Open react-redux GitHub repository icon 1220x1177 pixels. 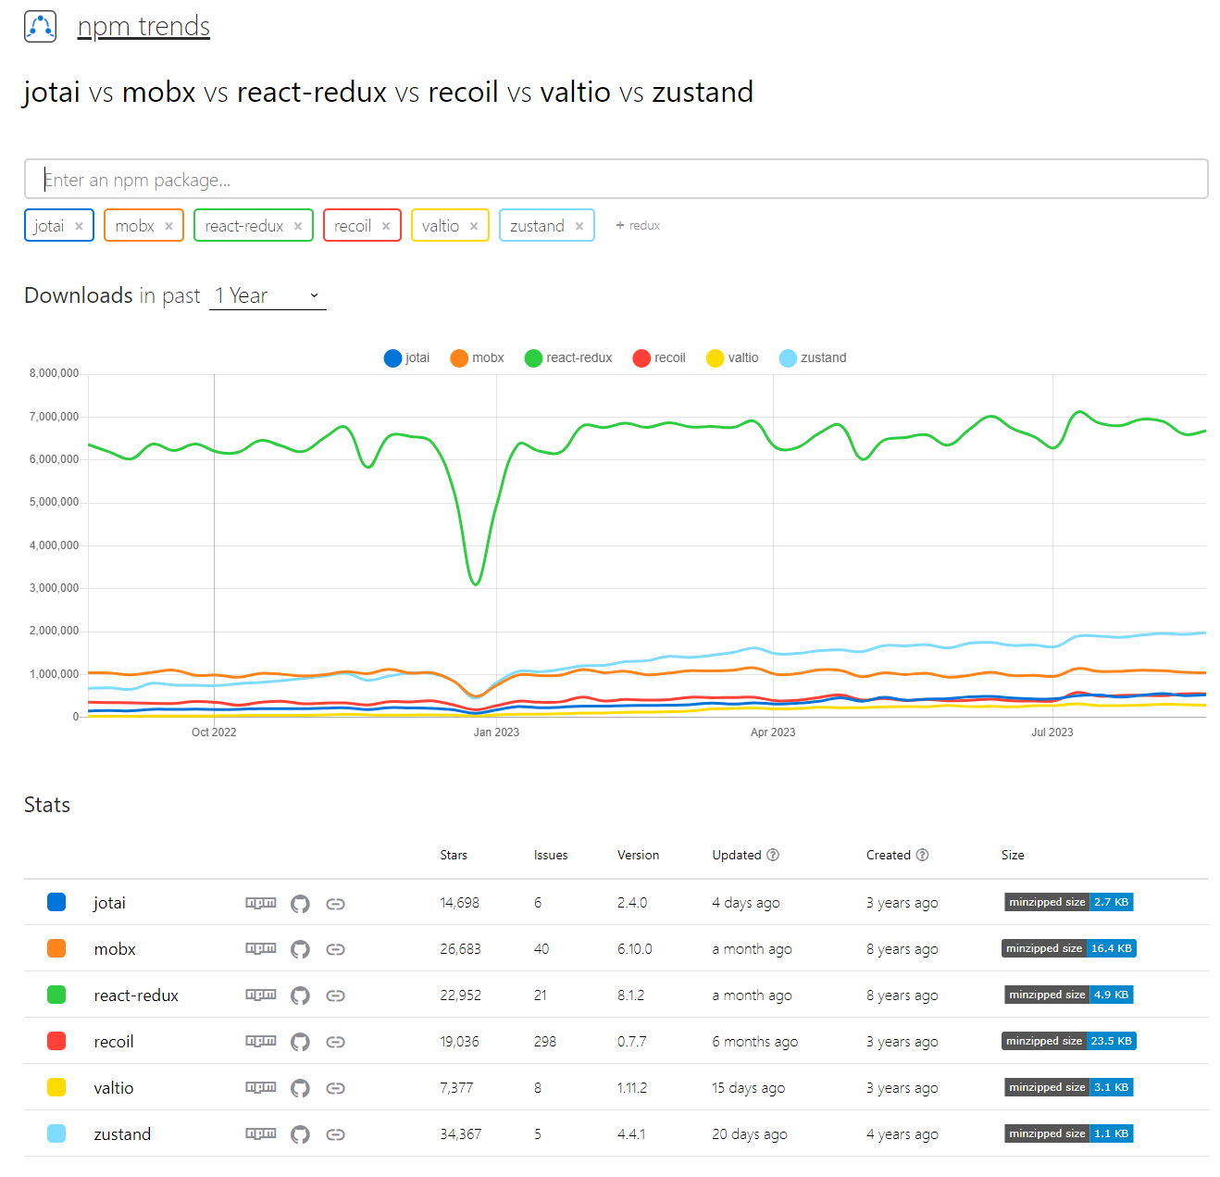tap(300, 996)
